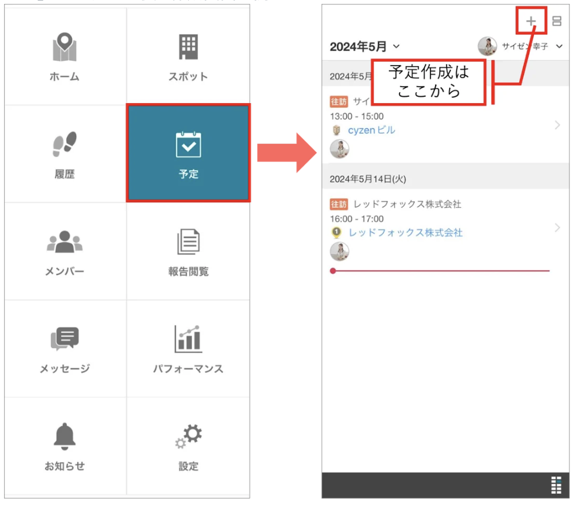Open details chevron for 16:00 - 17:00 schedule

click(558, 228)
